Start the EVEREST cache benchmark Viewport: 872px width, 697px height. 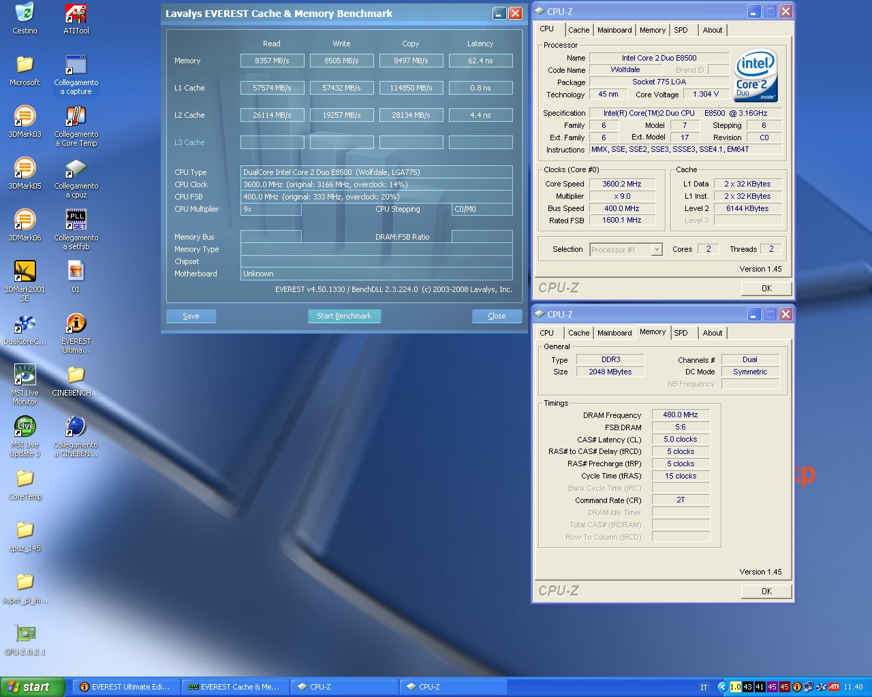point(344,316)
